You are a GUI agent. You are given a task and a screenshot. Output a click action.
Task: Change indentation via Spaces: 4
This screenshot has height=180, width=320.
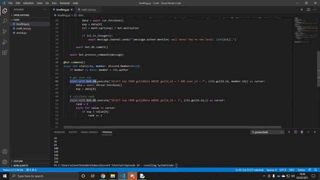[271, 170]
